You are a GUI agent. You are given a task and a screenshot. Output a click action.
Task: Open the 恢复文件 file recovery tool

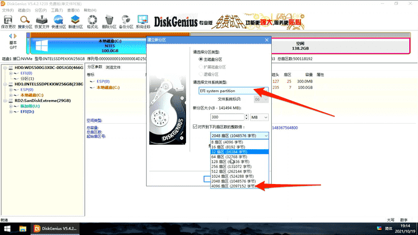(42, 22)
